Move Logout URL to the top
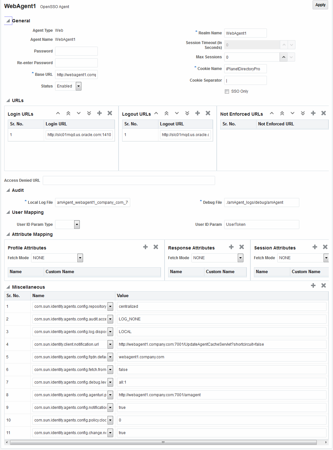333x450 pixels. point(166,113)
